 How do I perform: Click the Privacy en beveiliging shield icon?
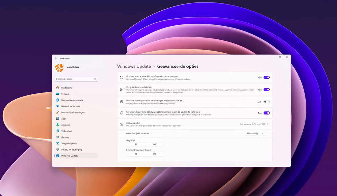(58, 150)
